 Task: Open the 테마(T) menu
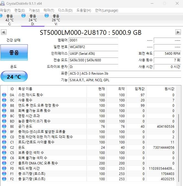coord(49,11)
